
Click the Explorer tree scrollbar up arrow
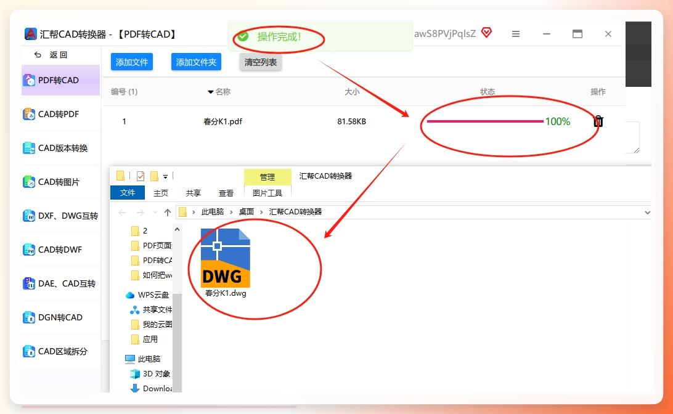(177, 230)
